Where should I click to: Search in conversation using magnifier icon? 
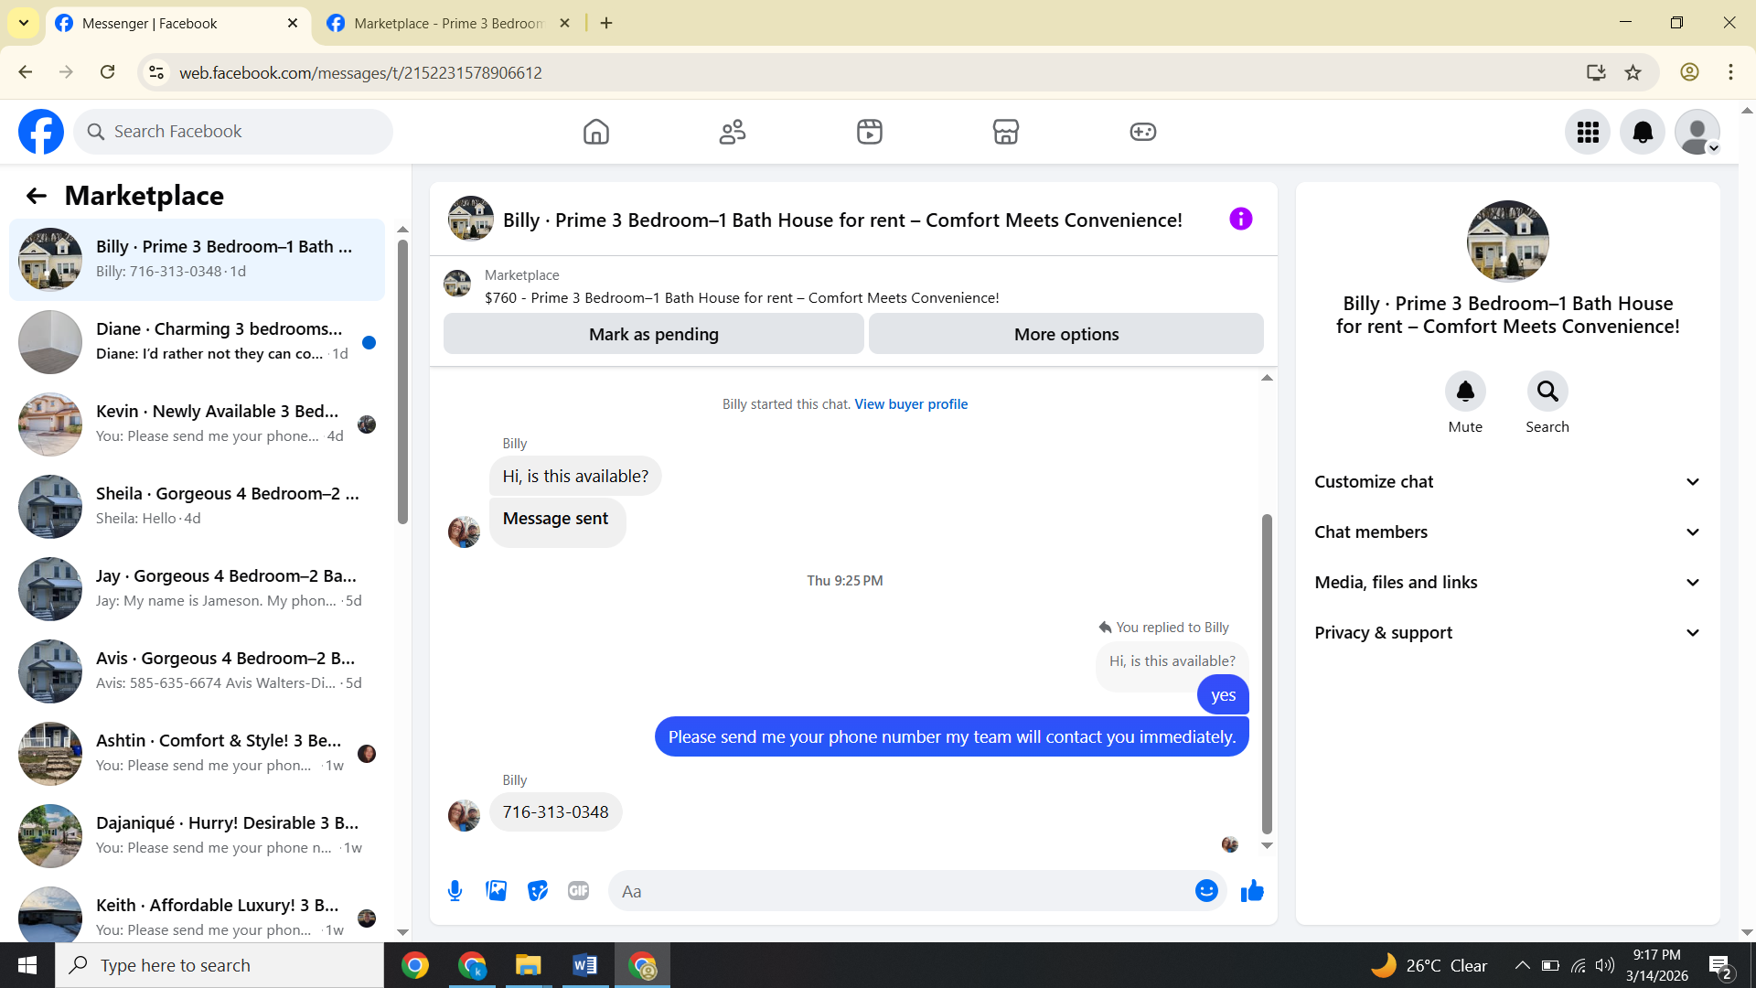[1547, 392]
